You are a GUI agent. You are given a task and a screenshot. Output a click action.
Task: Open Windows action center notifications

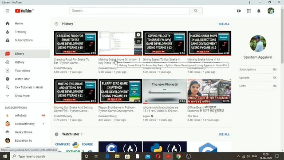coord(277,156)
